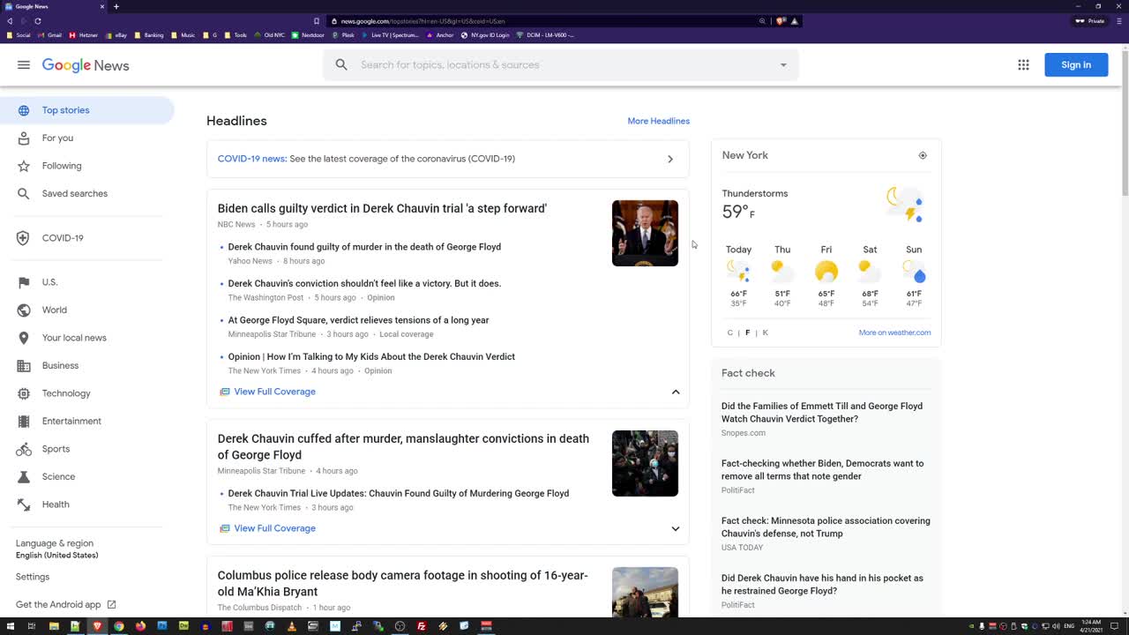Image resolution: width=1129 pixels, height=635 pixels.
Task: Reload the page with browser refresh
Action: pos(38,21)
